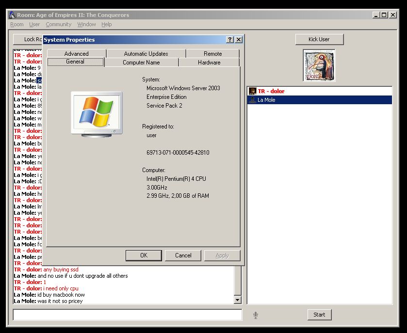Click the text "Service Pack 2"
407x333 pixels.
pos(164,106)
